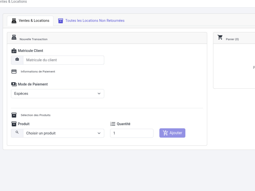Open the Toutes les Locations Non Retournées tab

91,21
